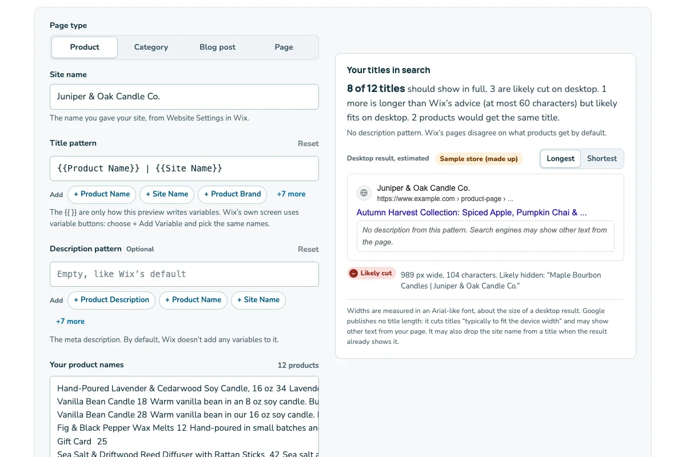Screen dimensions: 686x457
Task: Switch to Category page type
Action: coord(151,47)
